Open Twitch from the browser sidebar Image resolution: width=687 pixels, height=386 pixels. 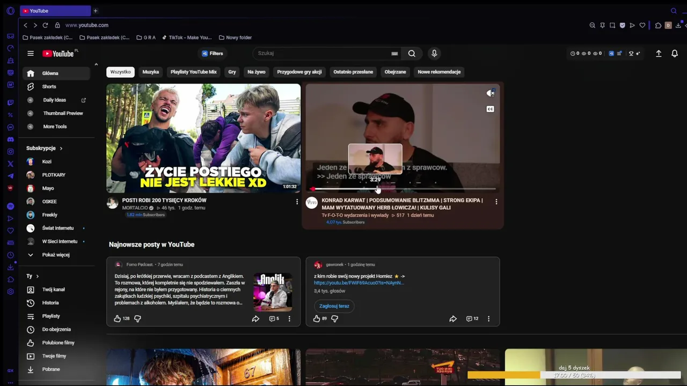click(x=10, y=102)
